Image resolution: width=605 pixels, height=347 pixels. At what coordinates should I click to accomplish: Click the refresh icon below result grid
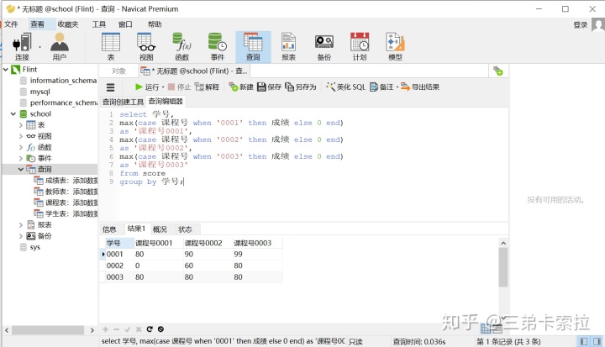[150, 329]
